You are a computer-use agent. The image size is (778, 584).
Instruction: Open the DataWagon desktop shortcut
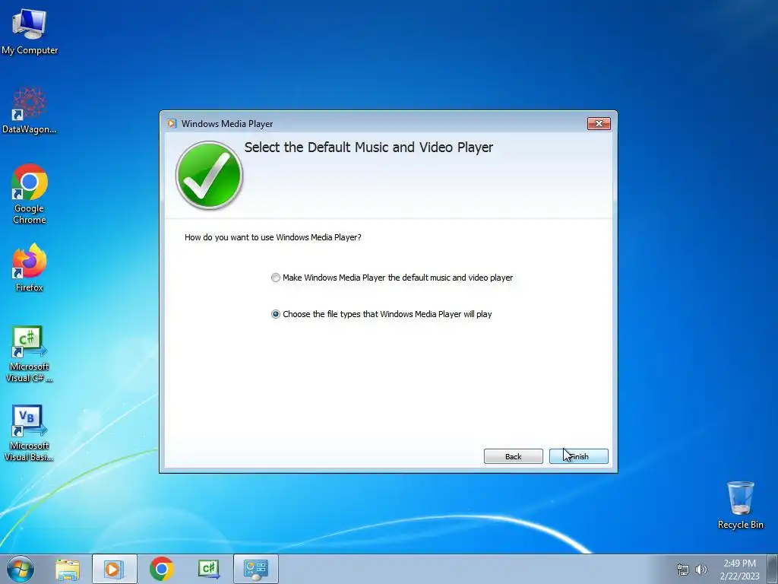click(x=30, y=111)
